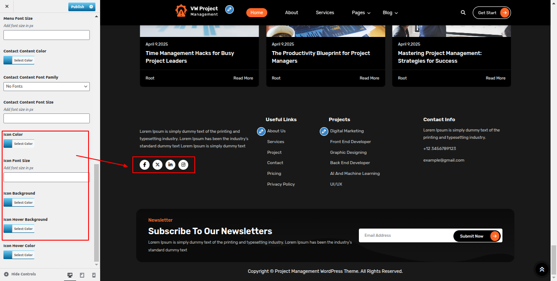Select color for Icon Background
Image resolution: width=557 pixels, height=281 pixels.
[x=19, y=203]
